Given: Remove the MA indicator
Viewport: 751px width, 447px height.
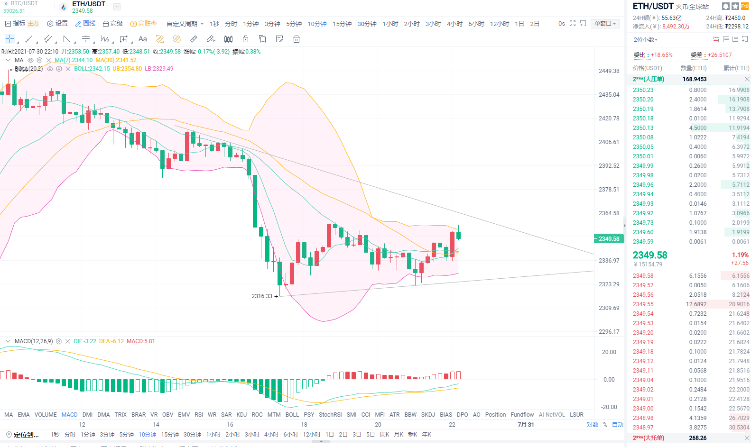Looking at the screenshot, I should (x=49, y=60).
